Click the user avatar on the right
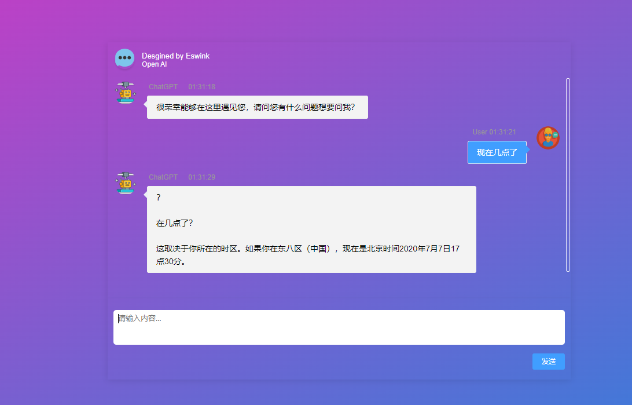Image resolution: width=632 pixels, height=405 pixels. click(x=548, y=138)
